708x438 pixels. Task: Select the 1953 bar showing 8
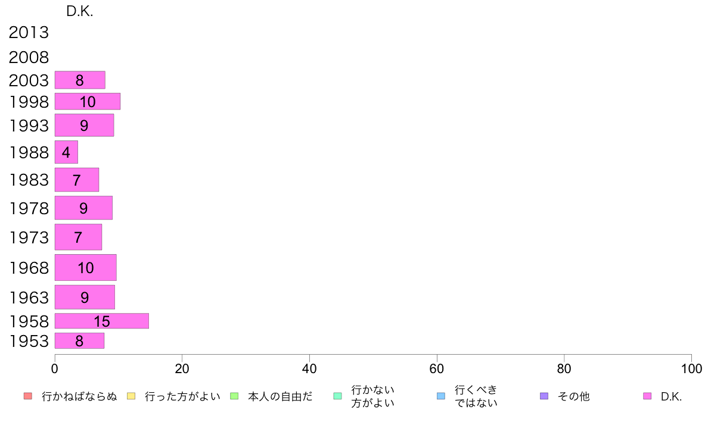[x=79, y=340]
